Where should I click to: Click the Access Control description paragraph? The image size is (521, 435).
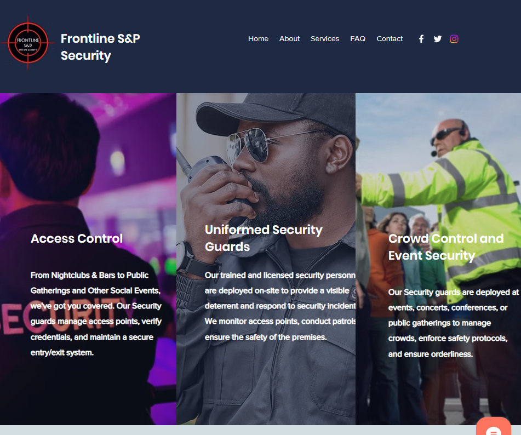click(x=96, y=314)
